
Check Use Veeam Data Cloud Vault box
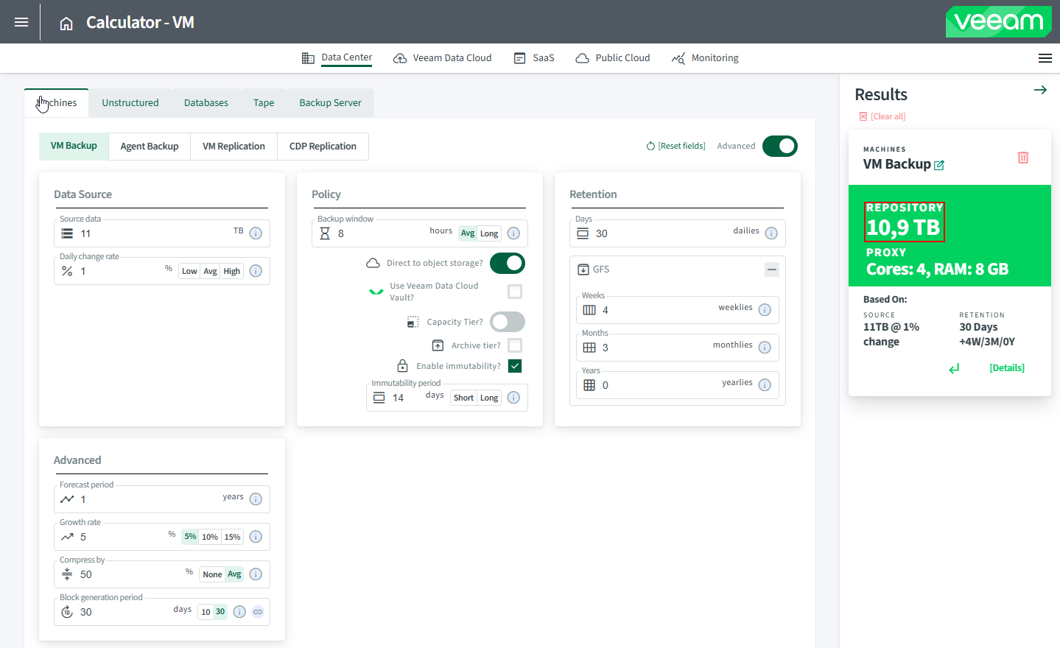(x=515, y=292)
